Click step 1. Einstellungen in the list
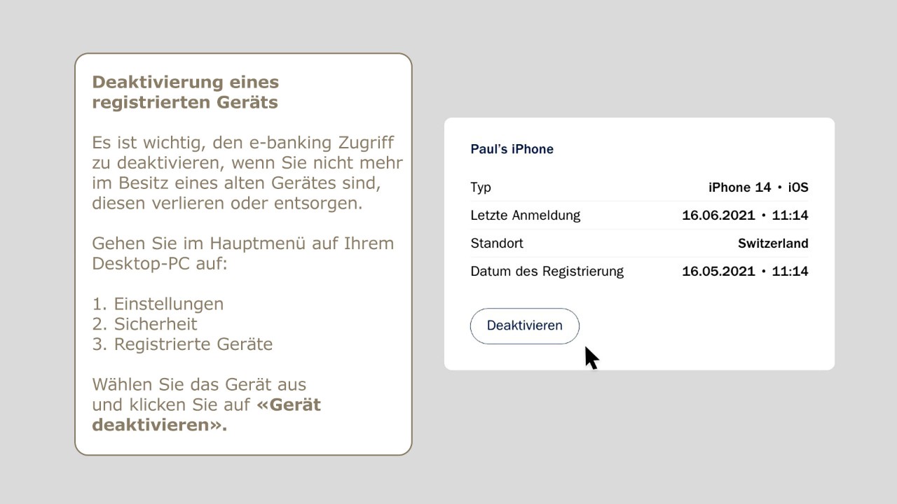Viewport: 897px width, 504px height. 158,304
